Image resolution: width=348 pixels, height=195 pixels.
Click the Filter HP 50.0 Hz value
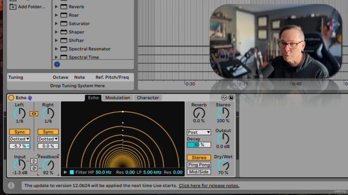tap(103, 172)
